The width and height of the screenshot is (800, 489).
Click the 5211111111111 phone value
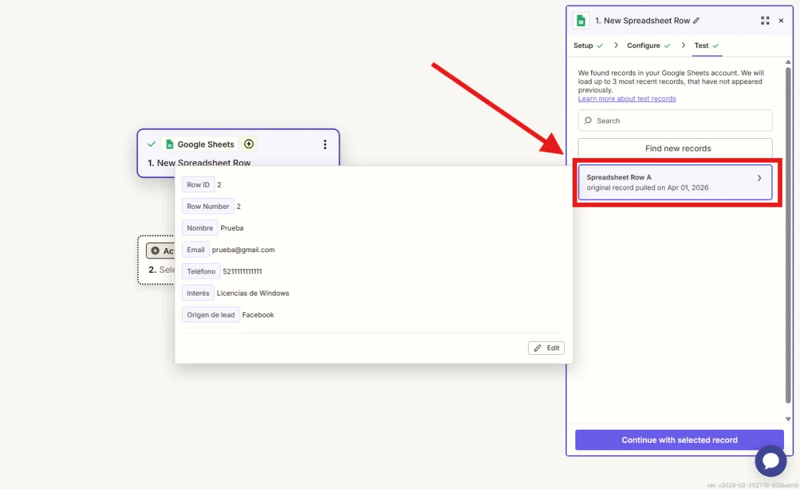(x=243, y=272)
